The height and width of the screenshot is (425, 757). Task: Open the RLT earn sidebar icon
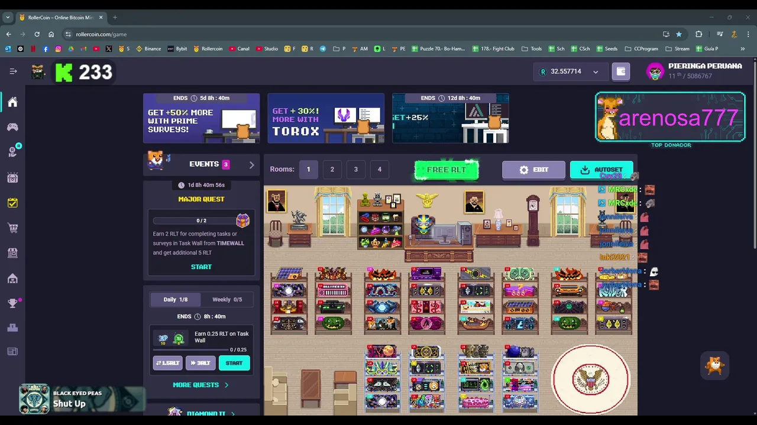(x=12, y=152)
